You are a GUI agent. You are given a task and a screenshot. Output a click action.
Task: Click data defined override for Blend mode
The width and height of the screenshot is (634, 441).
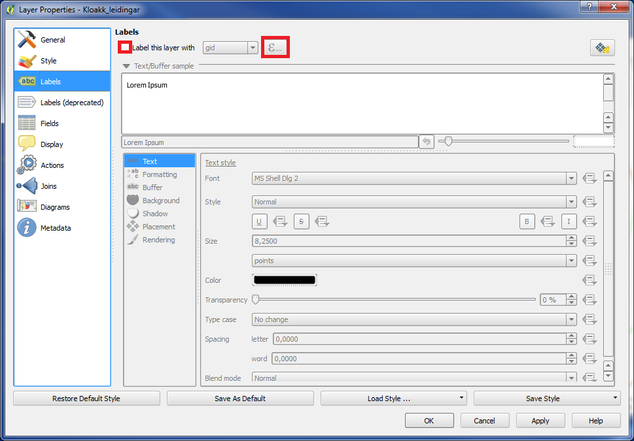[x=590, y=378]
